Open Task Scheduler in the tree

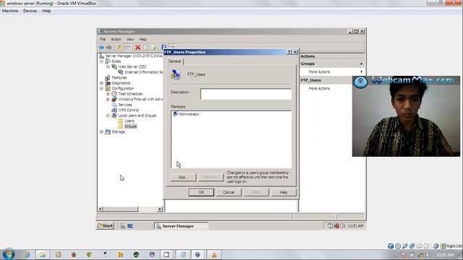point(130,94)
